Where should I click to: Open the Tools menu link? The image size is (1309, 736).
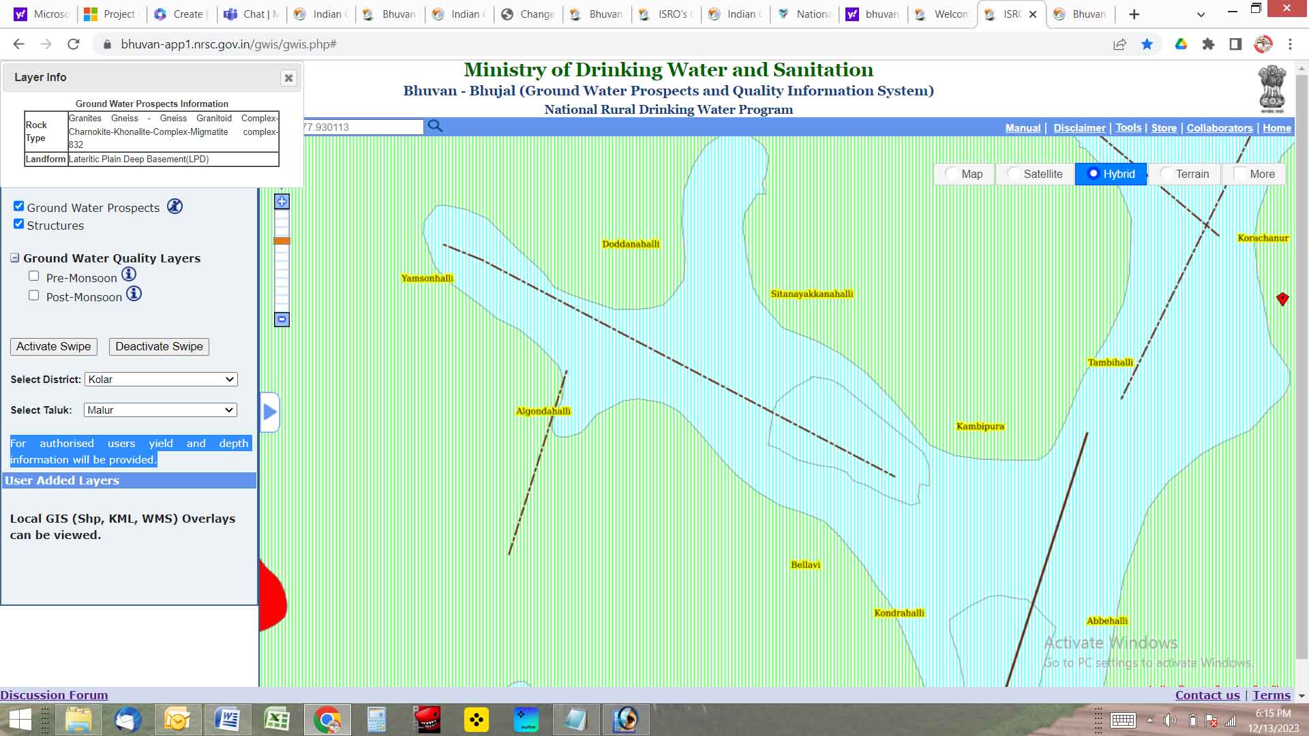1128,127
